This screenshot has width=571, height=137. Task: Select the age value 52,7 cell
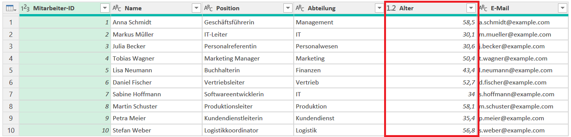[x=431, y=83]
